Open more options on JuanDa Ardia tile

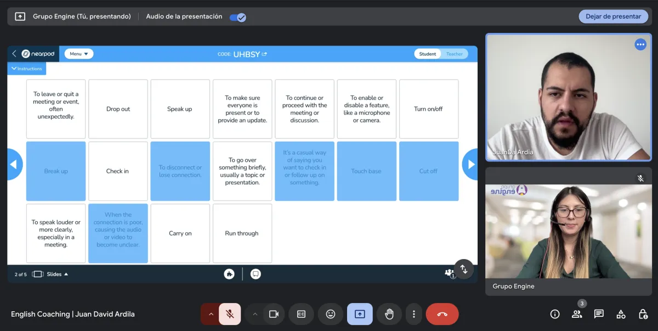(x=640, y=44)
